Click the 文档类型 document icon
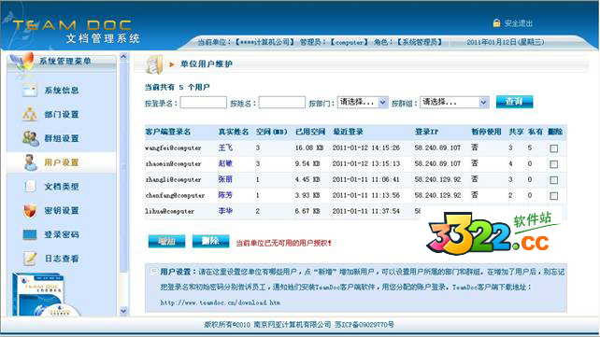 pos(30,187)
